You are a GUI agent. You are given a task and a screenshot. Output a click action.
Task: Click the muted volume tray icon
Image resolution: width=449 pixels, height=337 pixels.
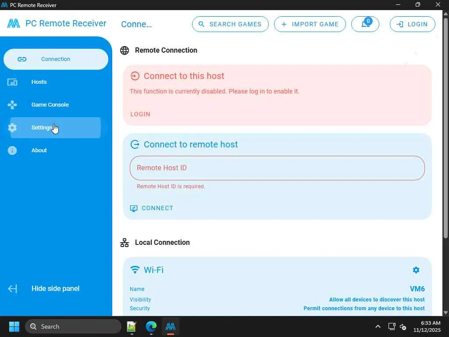[x=403, y=326]
